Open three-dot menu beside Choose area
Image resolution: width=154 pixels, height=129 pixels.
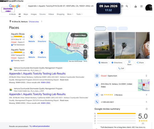click(42, 21)
